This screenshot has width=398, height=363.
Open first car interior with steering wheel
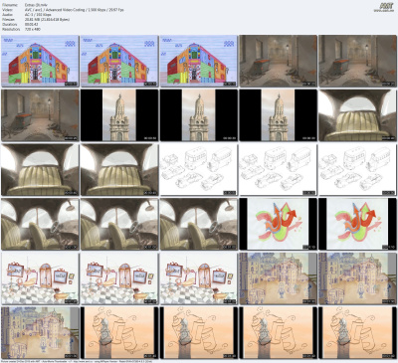click(x=40, y=224)
